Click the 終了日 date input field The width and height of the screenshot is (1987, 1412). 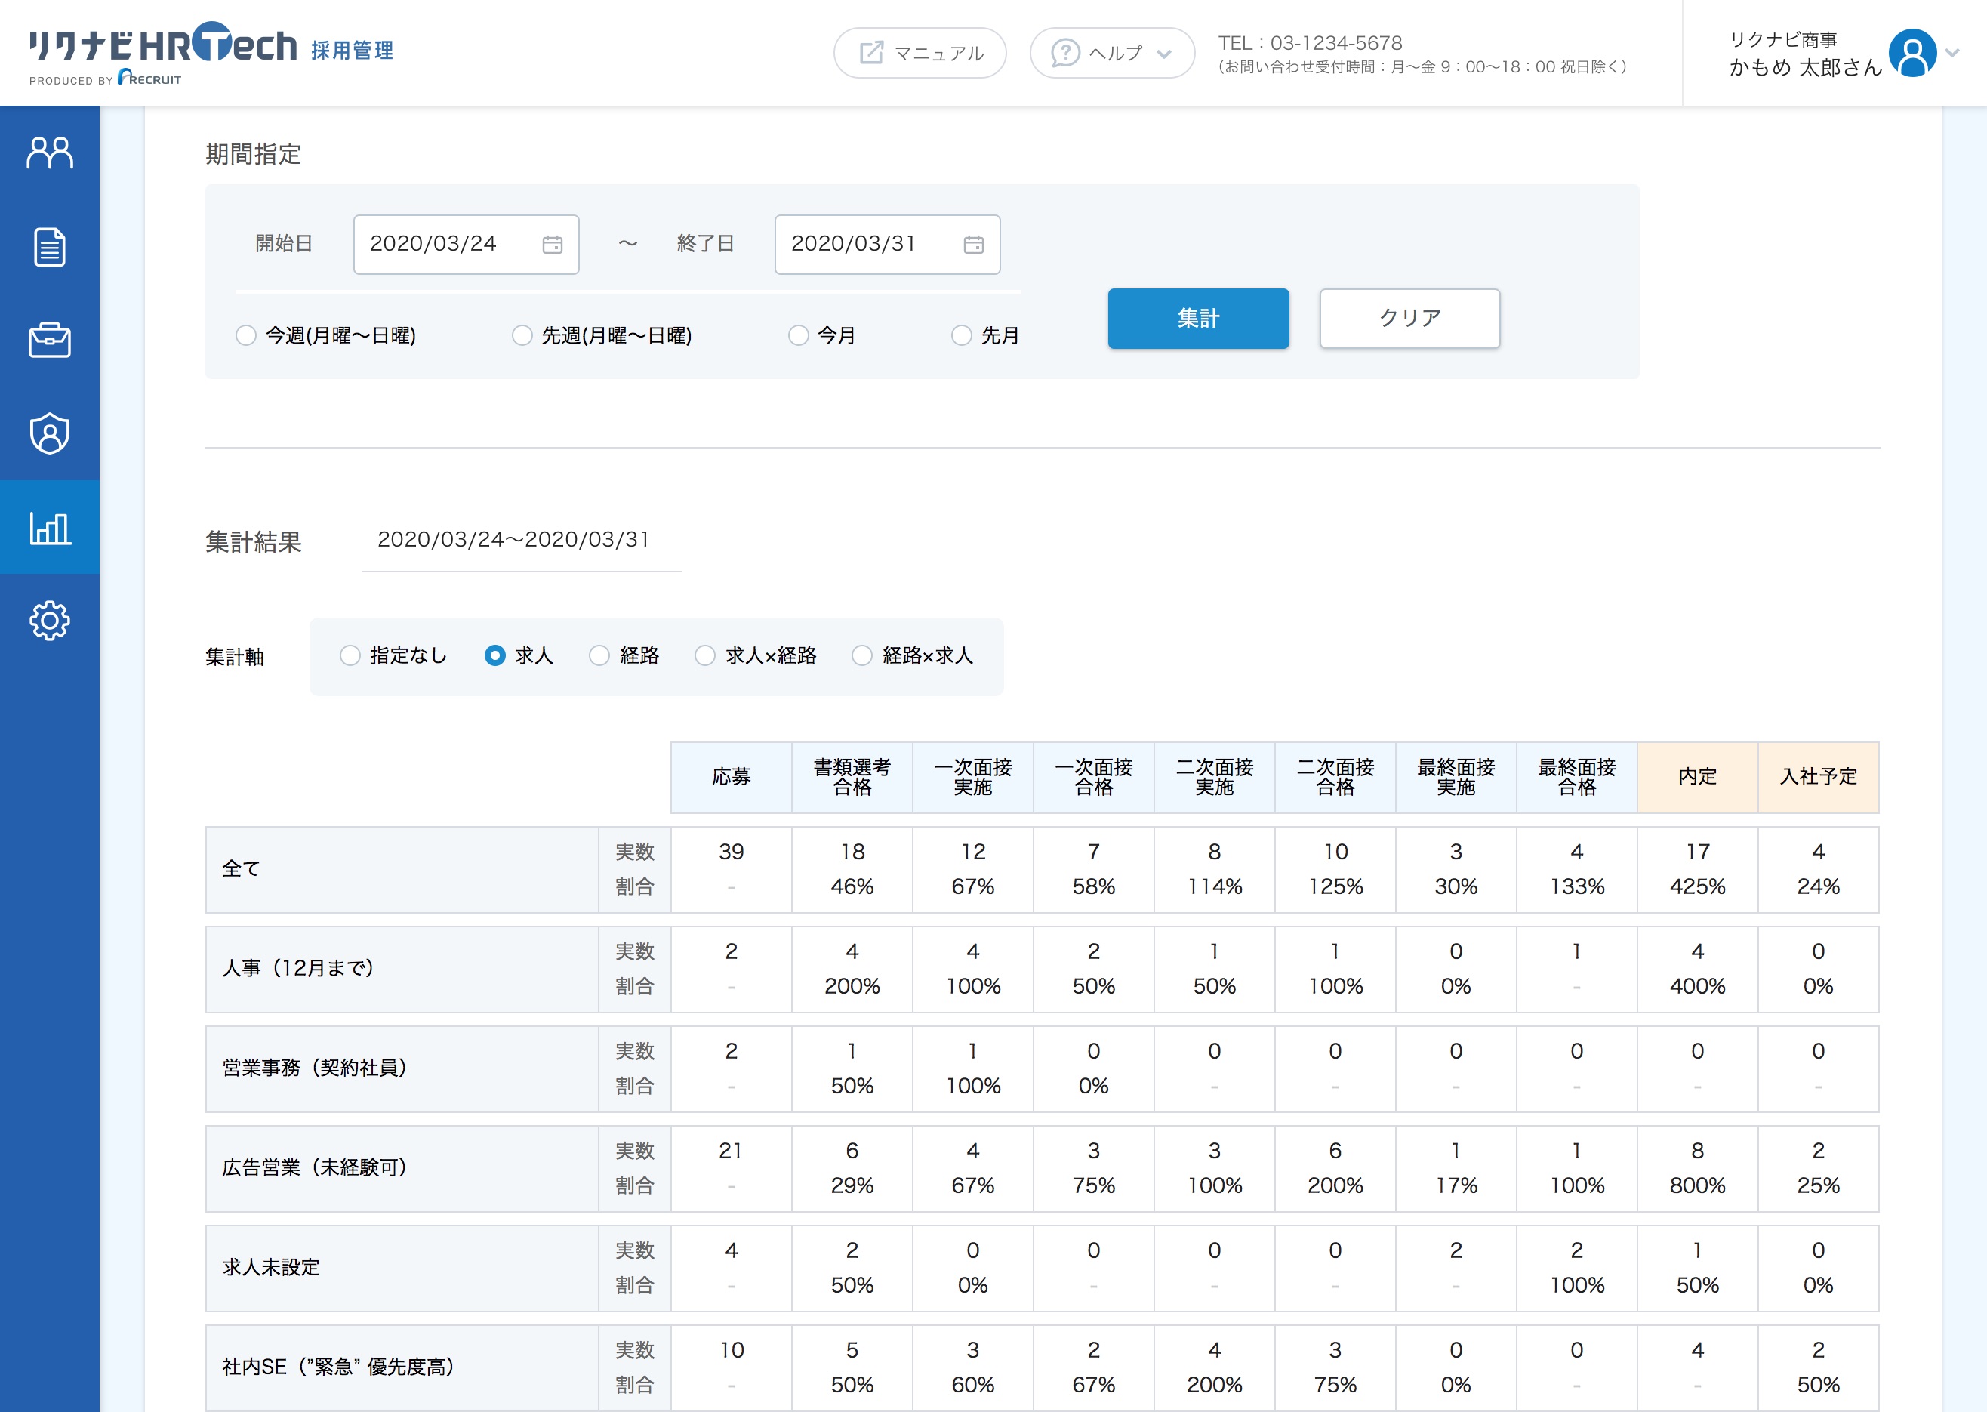869,245
